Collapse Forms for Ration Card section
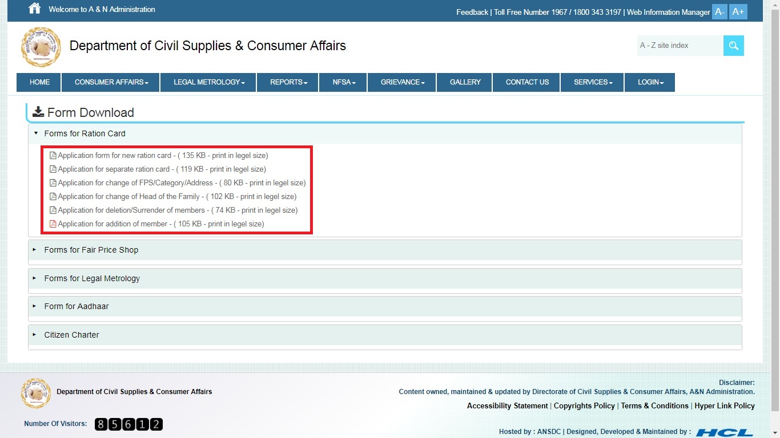Screen dimensions: 780x438 85,133
